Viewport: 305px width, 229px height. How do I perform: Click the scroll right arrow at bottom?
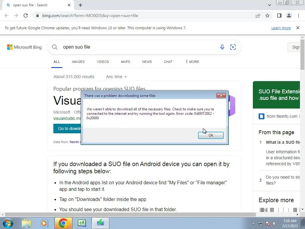298,215
